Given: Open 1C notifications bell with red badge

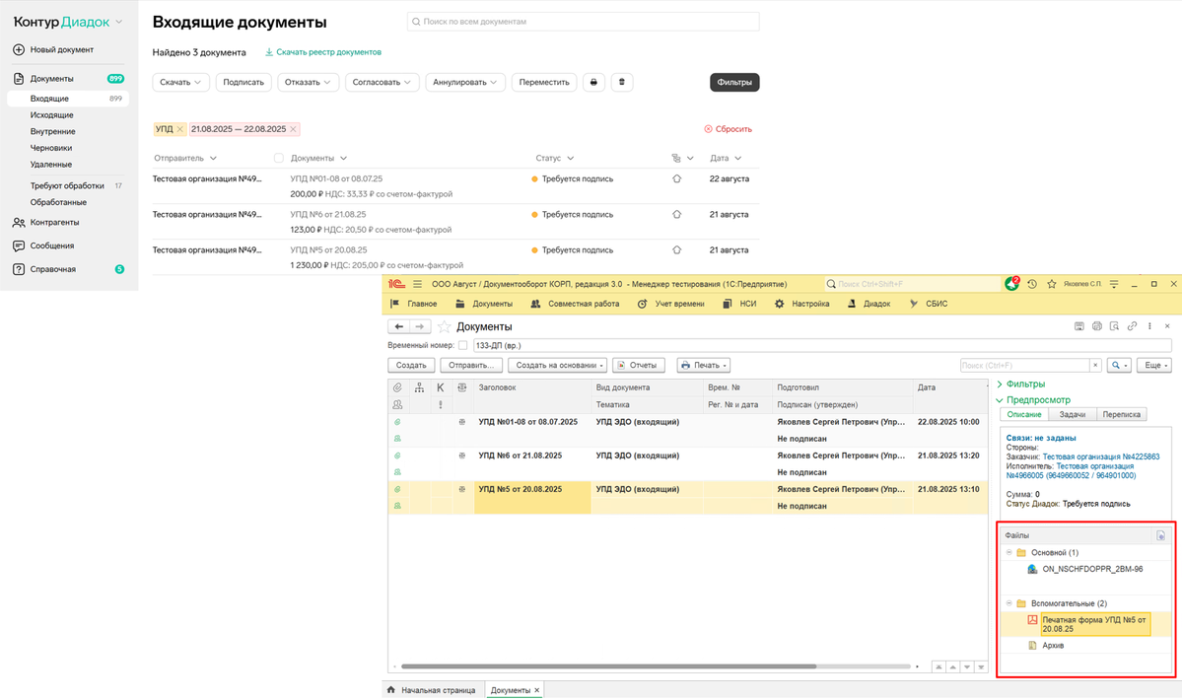Looking at the screenshot, I should click(x=1011, y=284).
